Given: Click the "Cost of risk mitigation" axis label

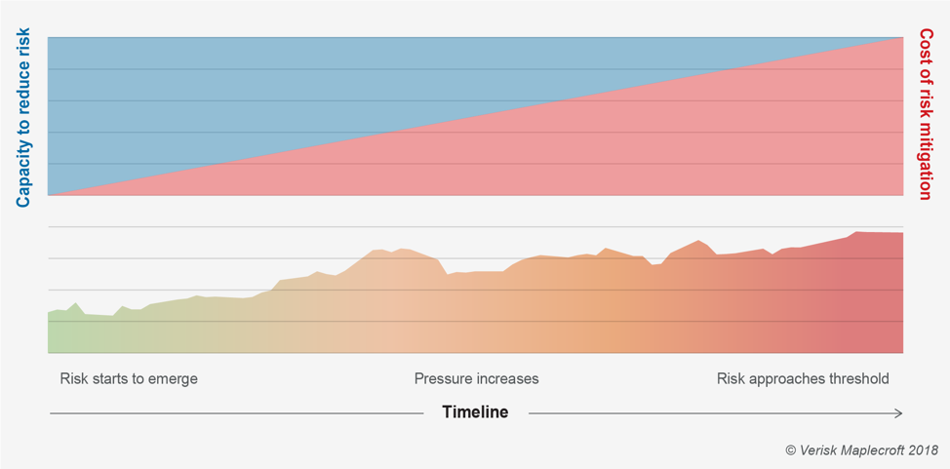Looking at the screenshot, I should [x=926, y=115].
